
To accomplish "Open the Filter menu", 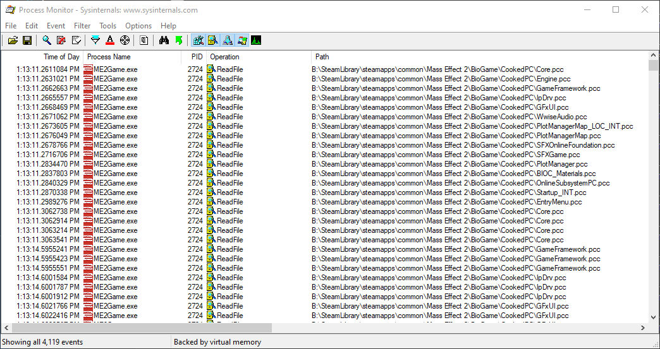I will [x=82, y=26].
